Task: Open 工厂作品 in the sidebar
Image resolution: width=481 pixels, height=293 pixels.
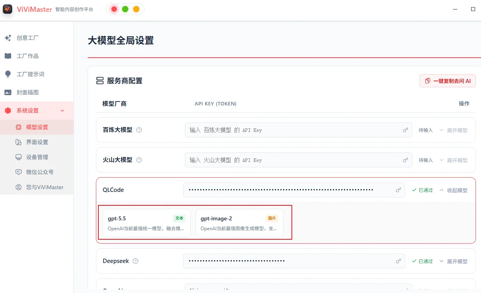Action: 37,56
